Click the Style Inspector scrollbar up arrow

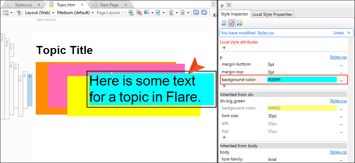click(350, 41)
